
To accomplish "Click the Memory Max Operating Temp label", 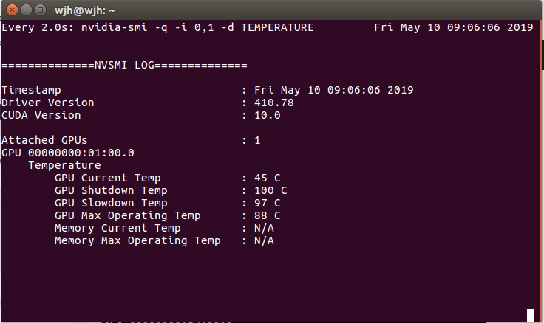I will [137, 241].
